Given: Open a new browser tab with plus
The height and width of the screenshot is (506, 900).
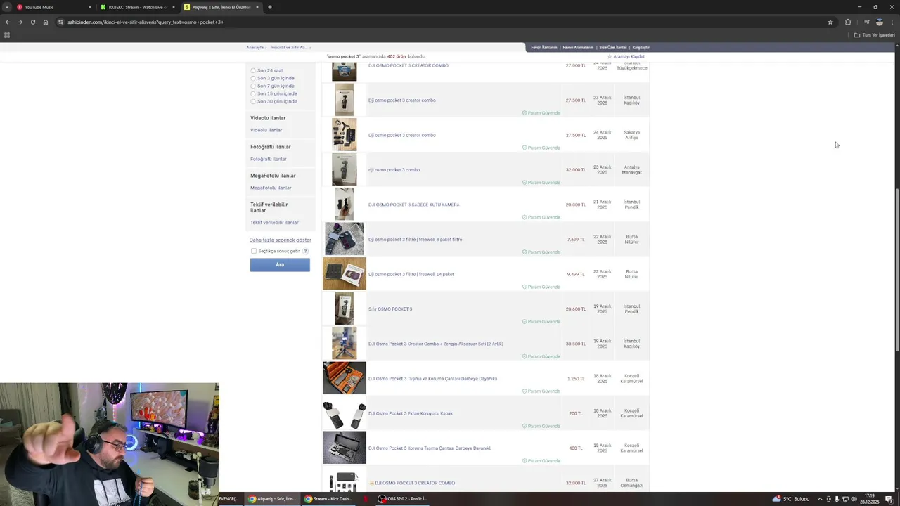Looking at the screenshot, I should tap(269, 7).
